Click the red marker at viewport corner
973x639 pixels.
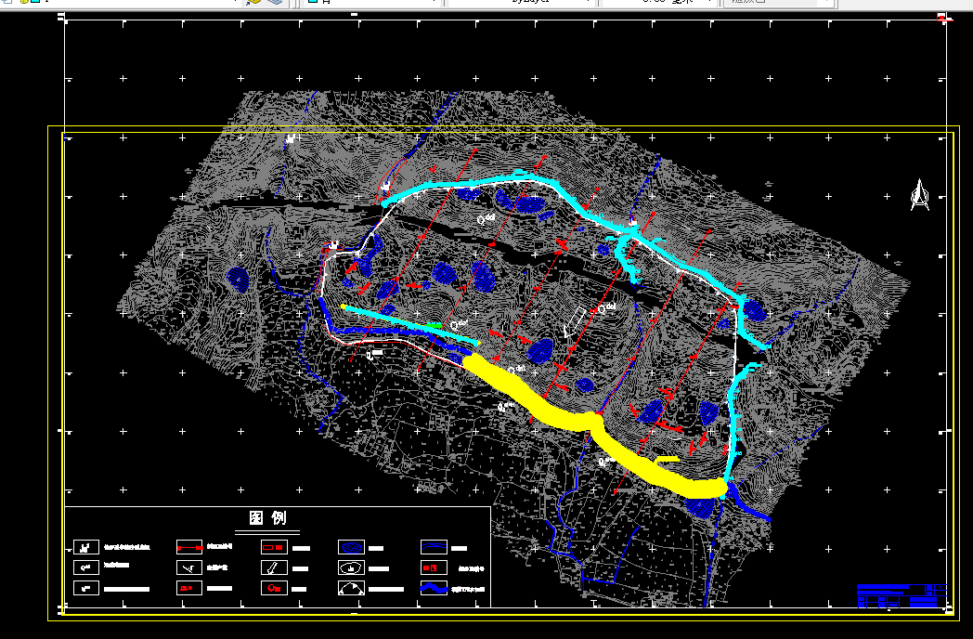[x=942, y=18]
